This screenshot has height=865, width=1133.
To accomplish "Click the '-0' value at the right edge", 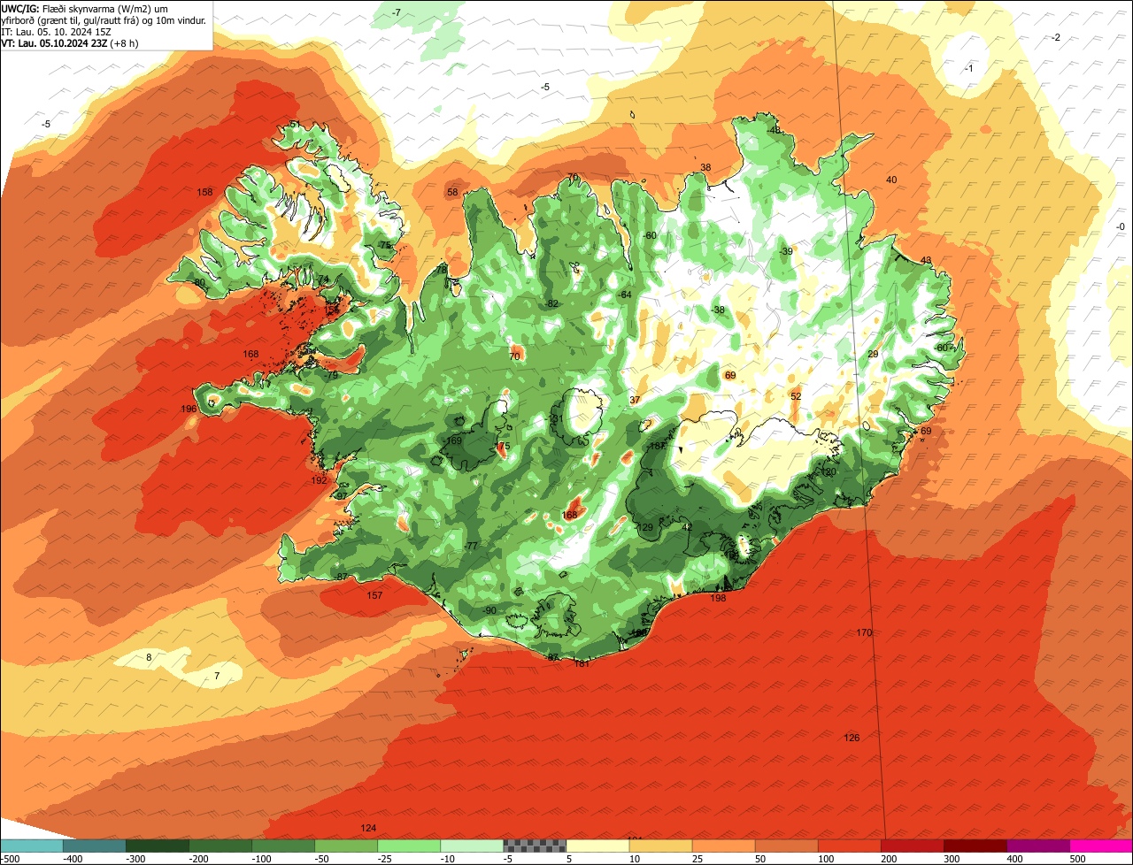I will (x=1120, y=226).
